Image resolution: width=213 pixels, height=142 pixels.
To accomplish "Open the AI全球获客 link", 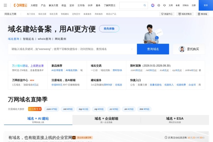I will pos(57,70).
